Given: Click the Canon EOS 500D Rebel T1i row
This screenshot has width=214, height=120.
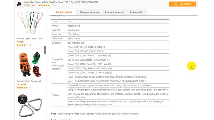Looking at the screenshot, I should 118,56.
